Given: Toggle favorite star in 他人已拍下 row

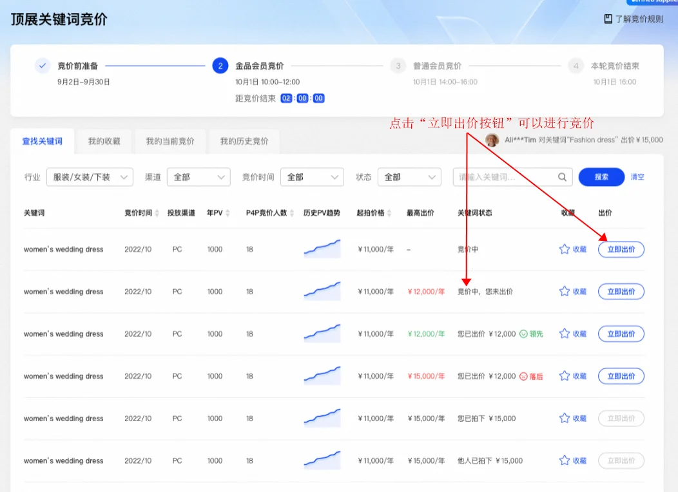Looking at the screenshot, I should 565,460.
